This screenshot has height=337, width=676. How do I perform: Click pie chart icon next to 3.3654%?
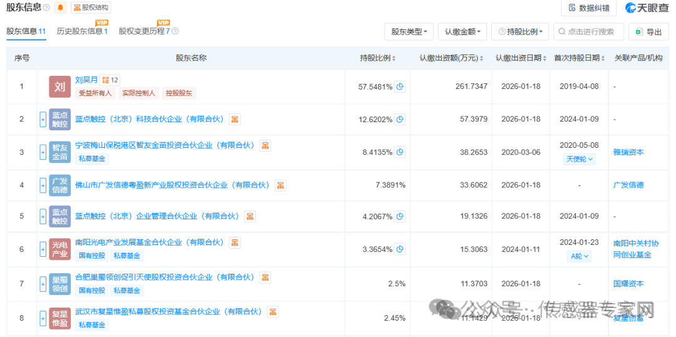(x=400, y=249)
